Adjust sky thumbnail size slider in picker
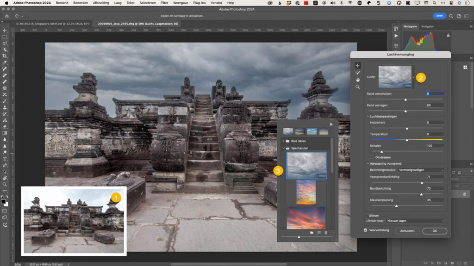 point(299,237)
